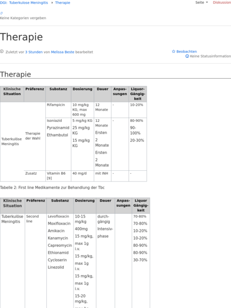Select the Ethambutol entry
The image size is (231, 308).
tap(58, 135)
